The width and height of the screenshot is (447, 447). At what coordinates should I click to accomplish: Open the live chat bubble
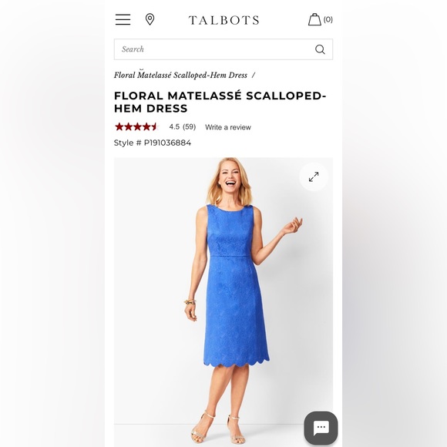click(x=321, y=428)
